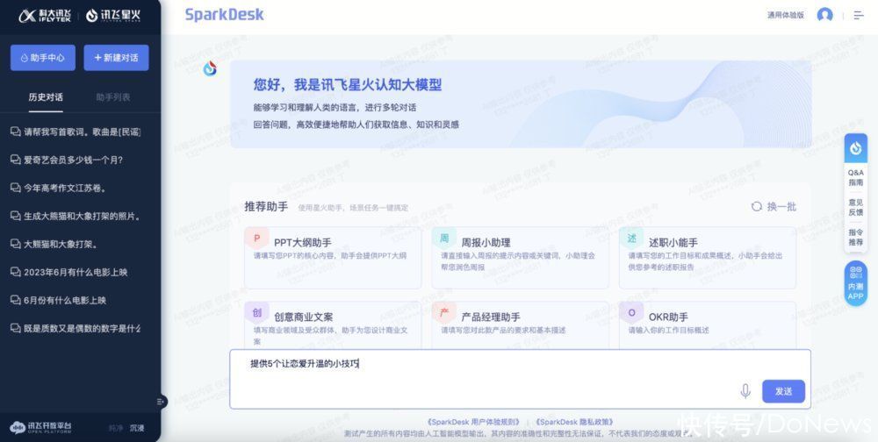Viewport: 878px width, 442px height.
Task: Click chat bubble icon beside 今年高考作文
Action: pos(15,188)
